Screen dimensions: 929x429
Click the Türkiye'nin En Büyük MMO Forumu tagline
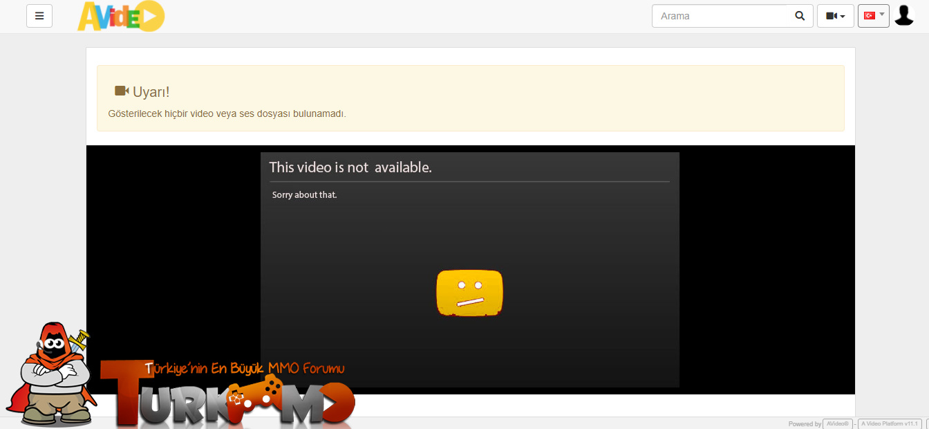[x=245, y=369]
